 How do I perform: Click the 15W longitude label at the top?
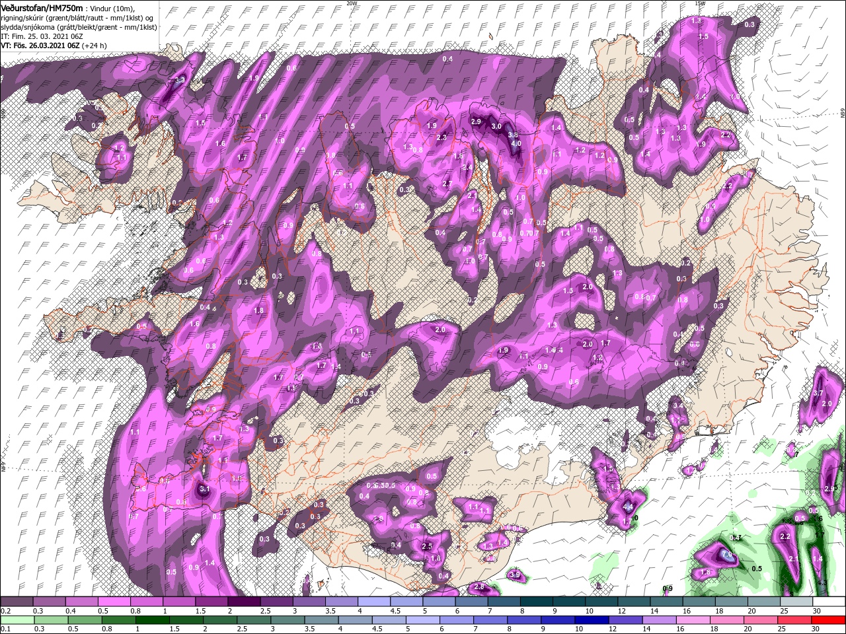pyautogui.click(x=700, y=3)
